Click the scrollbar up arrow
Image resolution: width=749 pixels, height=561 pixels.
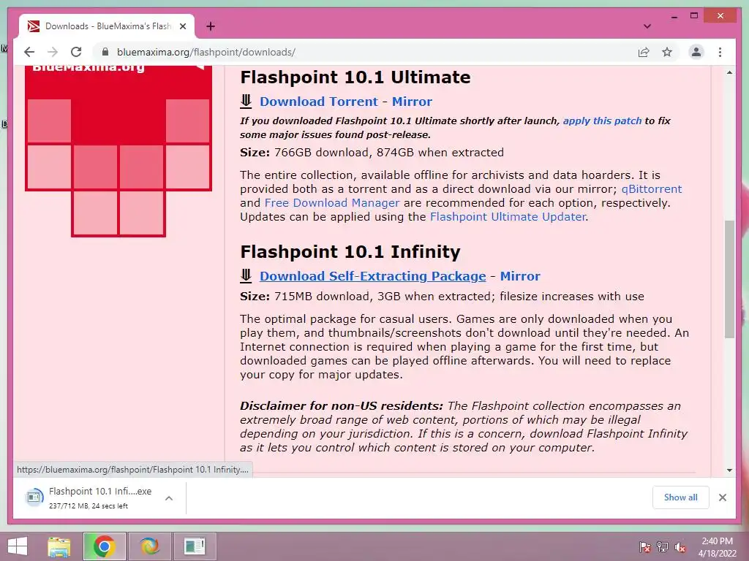(x=729, y=72)
